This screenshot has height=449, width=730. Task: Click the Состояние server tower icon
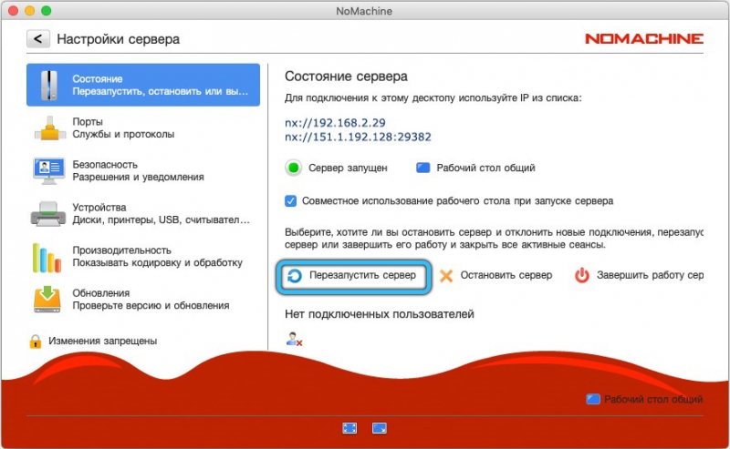pyautogui.click(x=48, y=86)
